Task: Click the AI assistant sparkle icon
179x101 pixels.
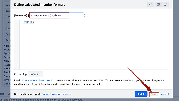Action: [x=151, y=5]
